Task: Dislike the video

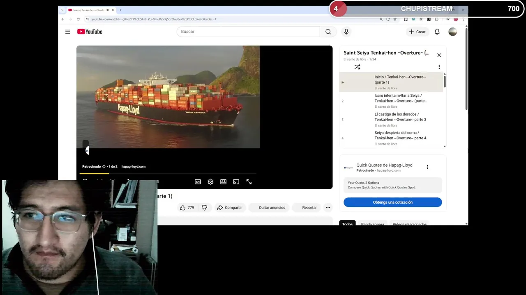Action: tap(204, 208)
